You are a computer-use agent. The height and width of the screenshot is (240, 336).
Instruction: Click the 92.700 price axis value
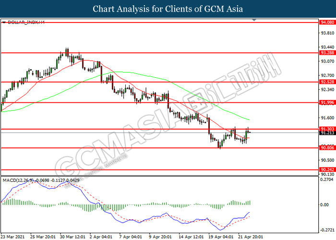(327, 75)
